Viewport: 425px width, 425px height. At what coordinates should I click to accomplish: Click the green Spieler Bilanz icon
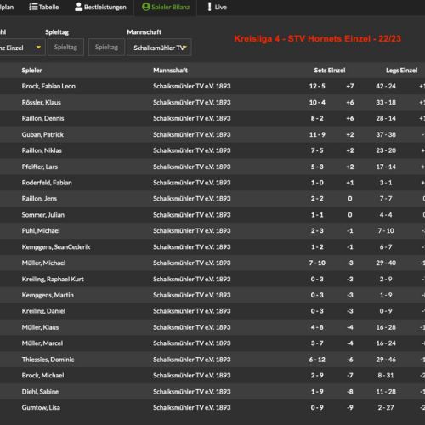[x=145, y=7]
